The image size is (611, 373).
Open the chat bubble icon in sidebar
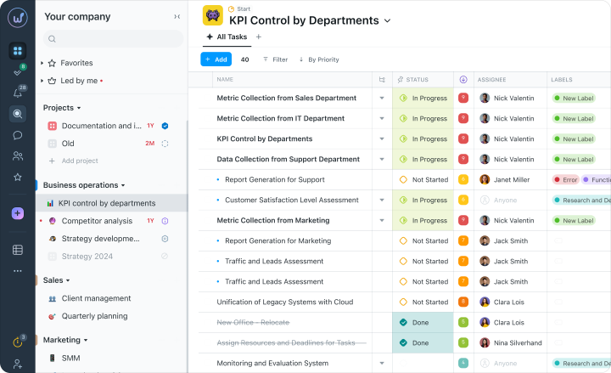[x=18, y=135]
